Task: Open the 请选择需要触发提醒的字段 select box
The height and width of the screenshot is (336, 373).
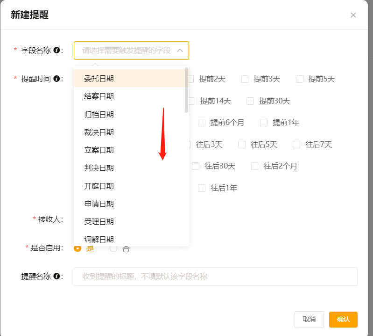Action: pos(126,51)
